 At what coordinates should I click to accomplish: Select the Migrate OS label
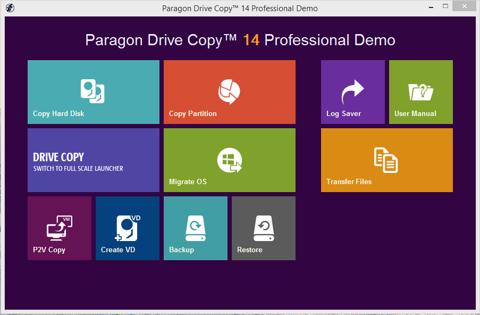[x=188, y=181]
